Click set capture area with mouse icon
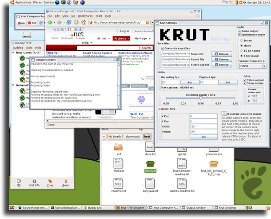Viewport: 271px width, 219px height. point(224,114)
